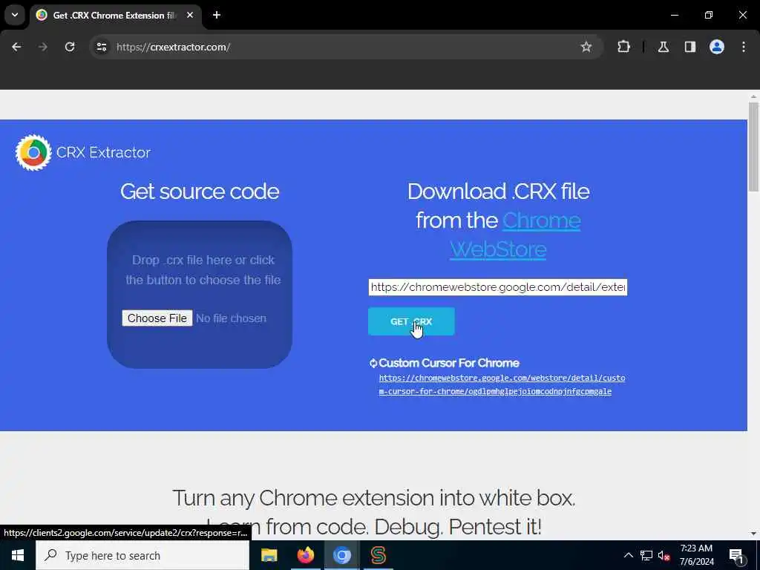Click the browser forward arrow
The width and height of the screenshot is (760, 570).
click(x=43, y=47)
